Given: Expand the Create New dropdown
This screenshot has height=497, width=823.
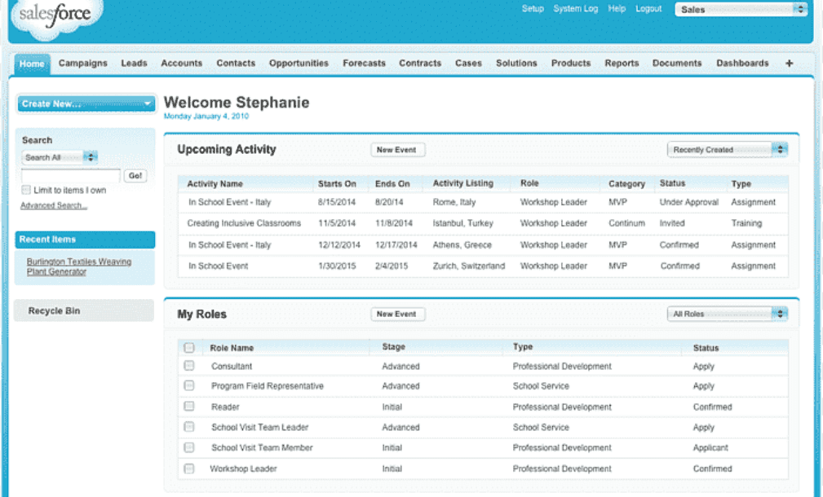Looking at the screenshot, I should click(86, 103).
